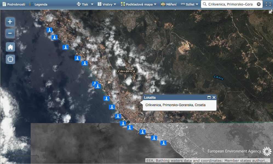
Task: Click the southernmost bathing water marker
Action: click(163, 143)
